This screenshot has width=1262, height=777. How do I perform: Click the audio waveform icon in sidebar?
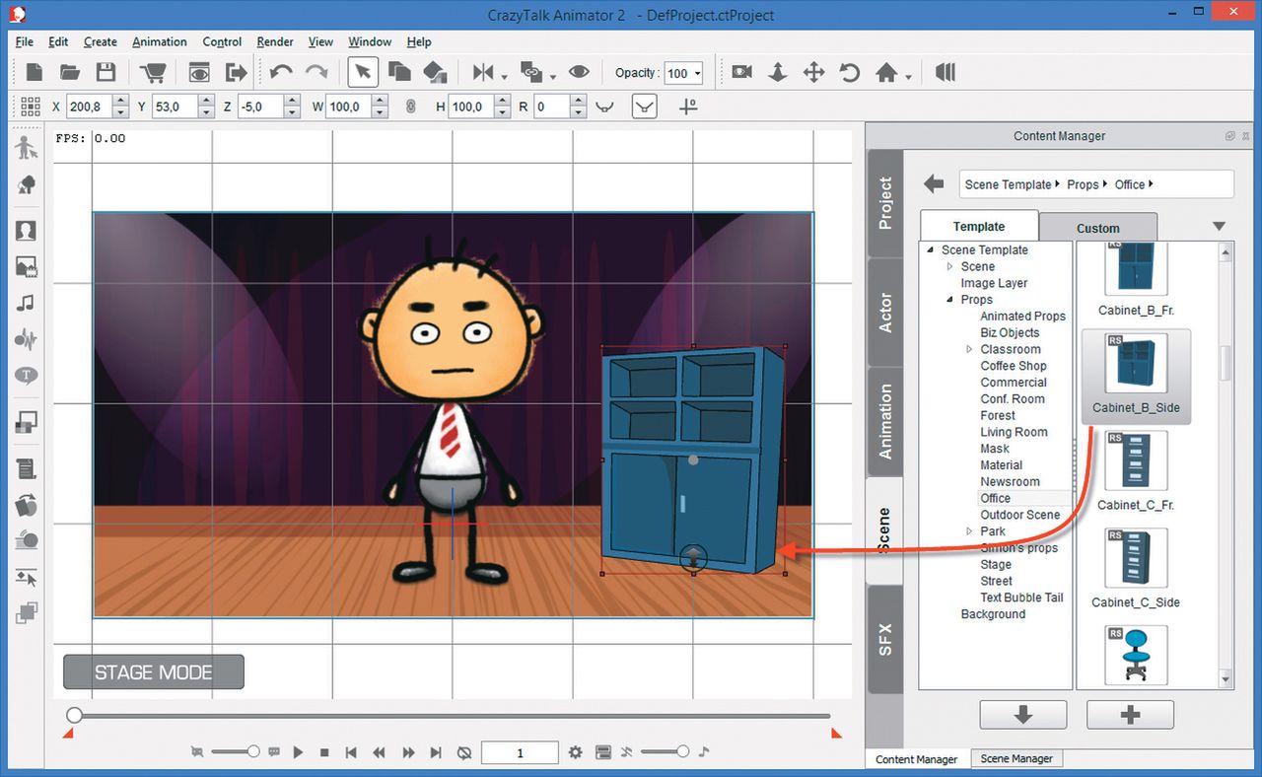(27, 340)
